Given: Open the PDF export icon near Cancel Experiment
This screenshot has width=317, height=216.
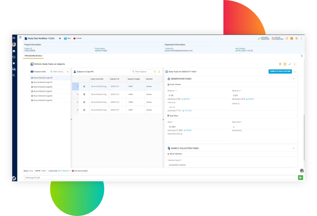Looking at the screenshot, I should pyautogui.click(x=292, y=38).
